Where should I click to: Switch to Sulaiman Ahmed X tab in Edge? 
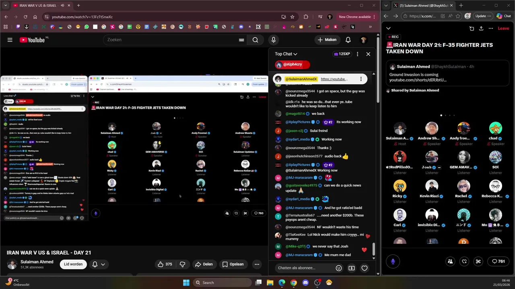pos(423,6)
